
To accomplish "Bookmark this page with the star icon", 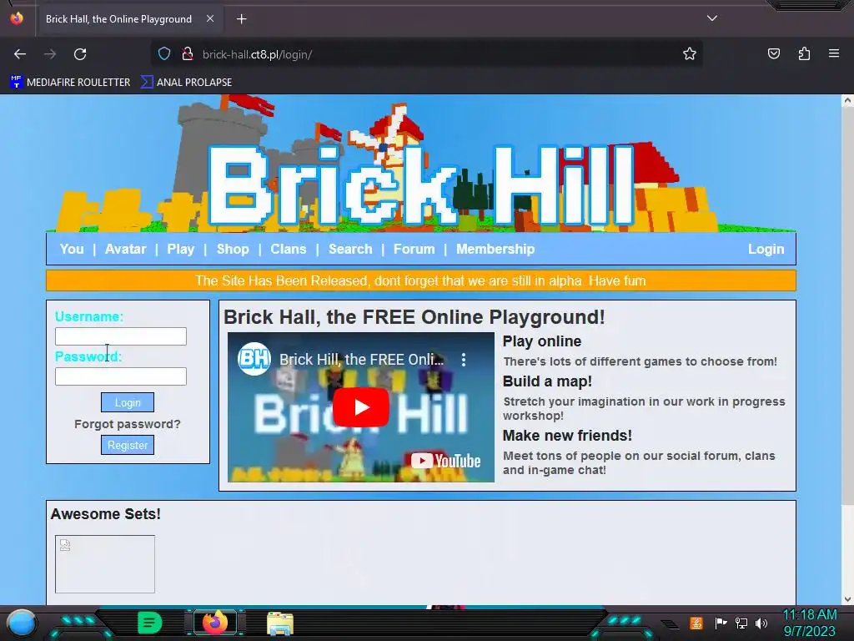I will point(690,54).
